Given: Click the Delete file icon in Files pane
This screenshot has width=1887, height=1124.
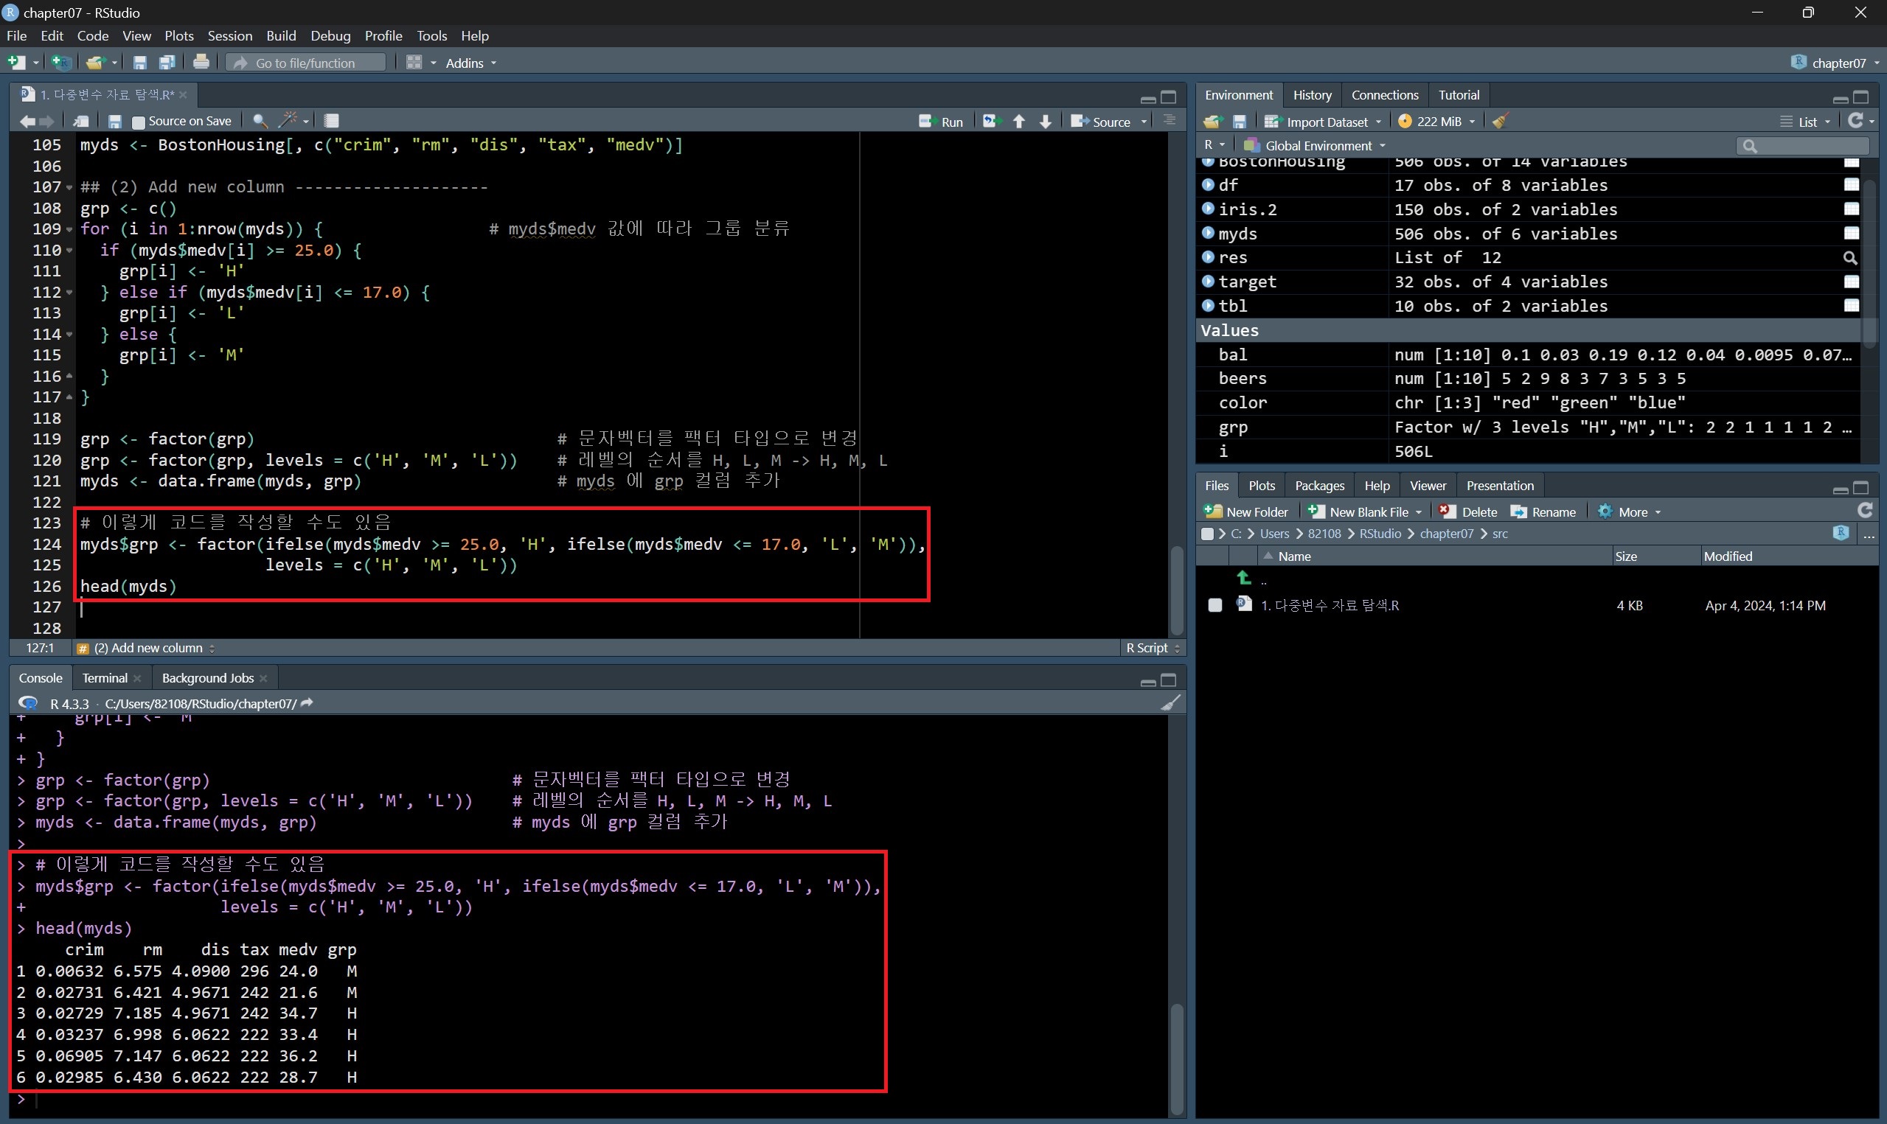Looking at the screenshot, I should tap(1468, 512).
